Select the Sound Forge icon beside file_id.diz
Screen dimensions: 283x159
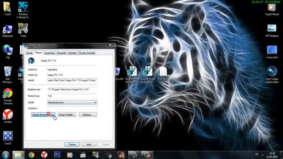148,75
